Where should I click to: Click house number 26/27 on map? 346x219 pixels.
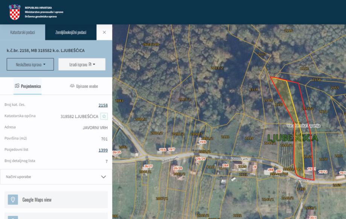[x=148, y=166]
